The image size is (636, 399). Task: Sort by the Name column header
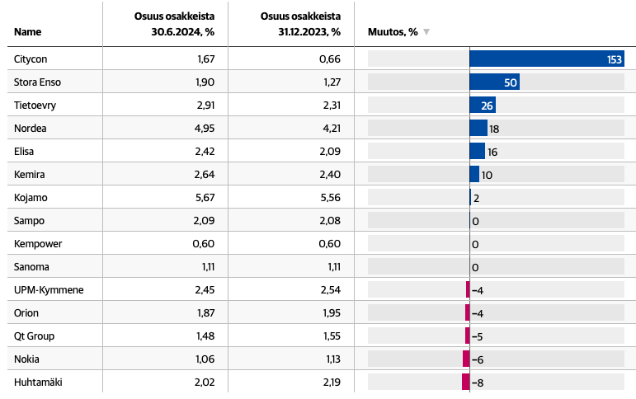[x=27, y=32]
